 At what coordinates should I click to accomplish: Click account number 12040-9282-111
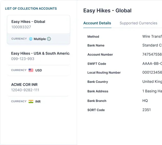pyautogui.click(x=25, y=90)
